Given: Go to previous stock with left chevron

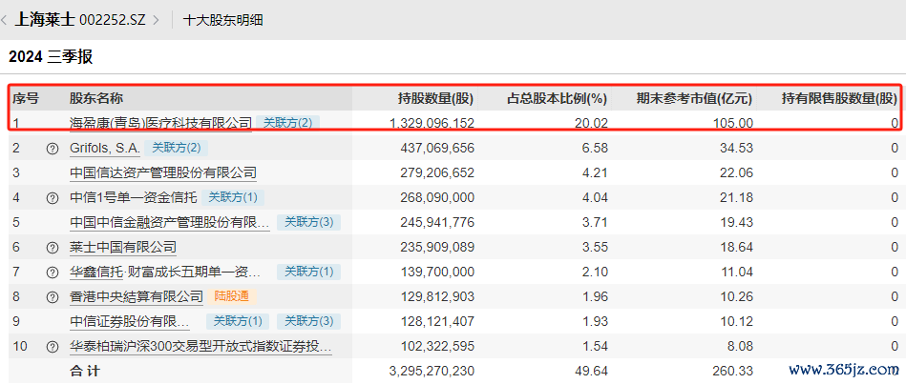Looking at the screenshot, I should [x=4, y=20].
